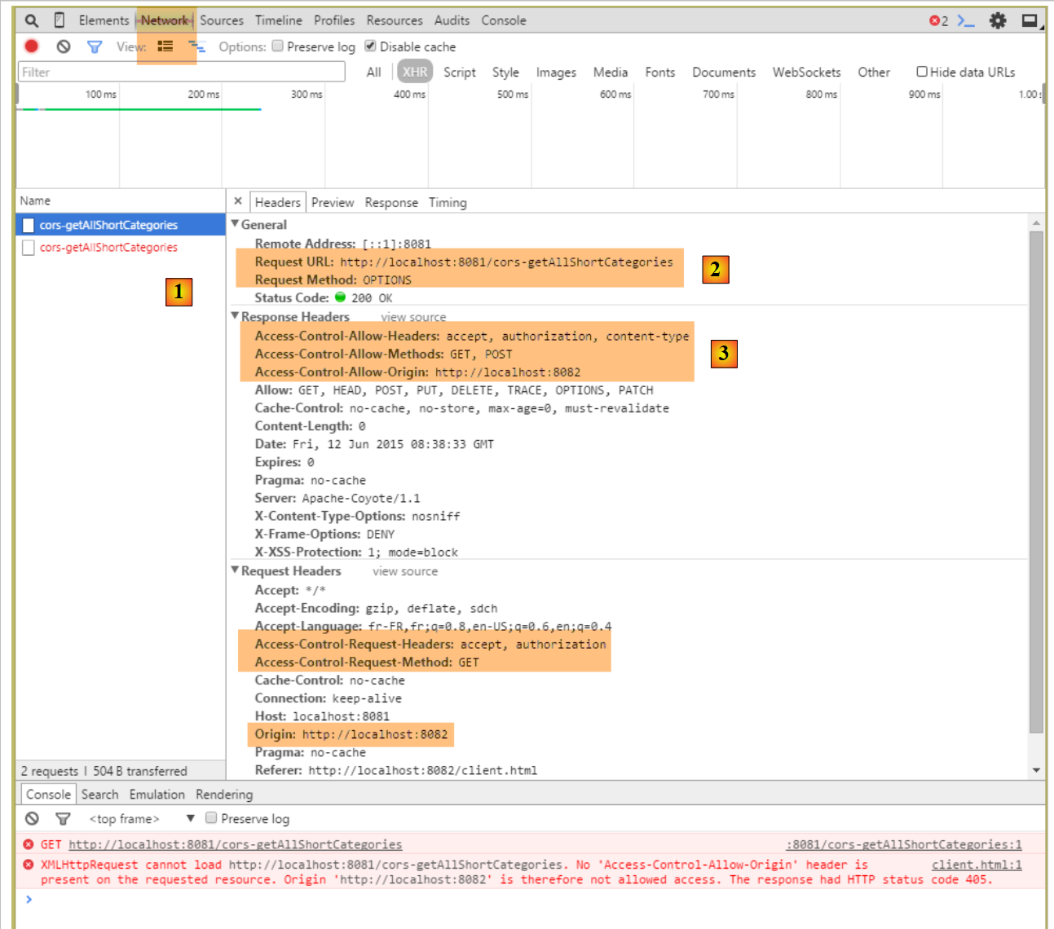Switch to the Sources panel tab
1054x929 pixels.
point(221,20)
